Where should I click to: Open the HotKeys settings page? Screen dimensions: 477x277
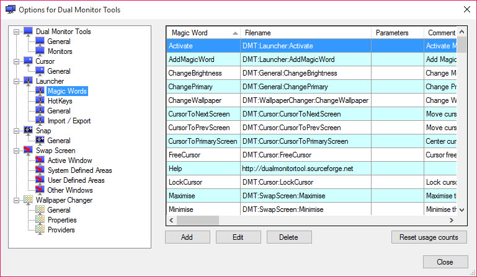(60, 101)
